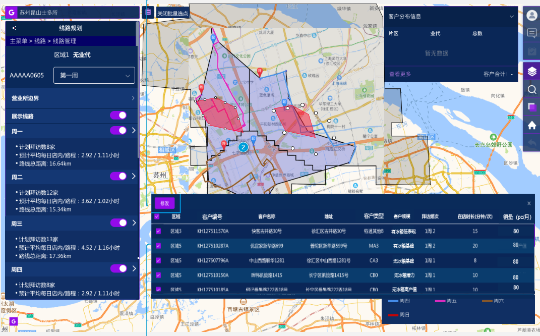Image resolution: width=540 pixels, height=336 pixels.
Task: Click the 片区 column header
Action: [393, 33]
